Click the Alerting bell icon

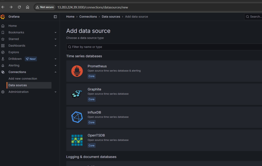click(x=3, y=65)
